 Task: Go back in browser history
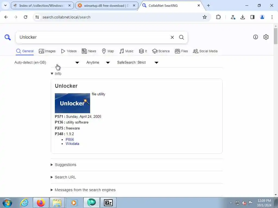tap(6, 17)
